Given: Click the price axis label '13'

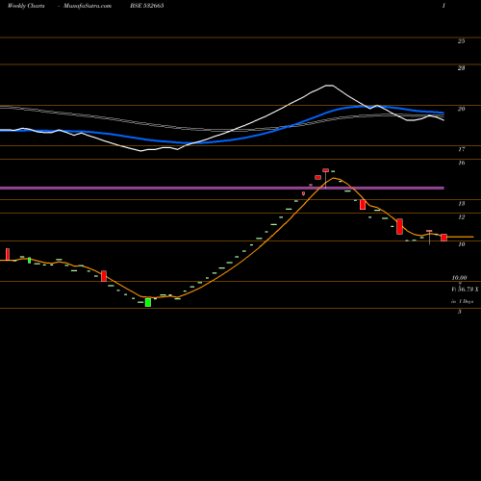Looking at the screenshot, I should 461,204.
